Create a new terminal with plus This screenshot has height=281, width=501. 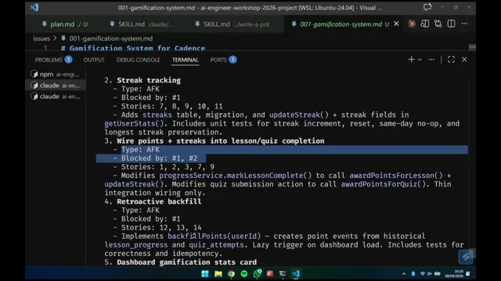coord(411,59)
